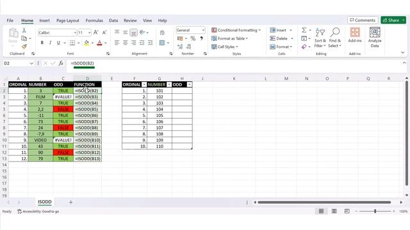Switch to the Review tab

130,20
